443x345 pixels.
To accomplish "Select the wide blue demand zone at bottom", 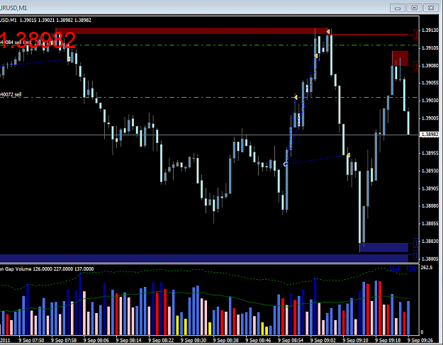I will point(204,258).
